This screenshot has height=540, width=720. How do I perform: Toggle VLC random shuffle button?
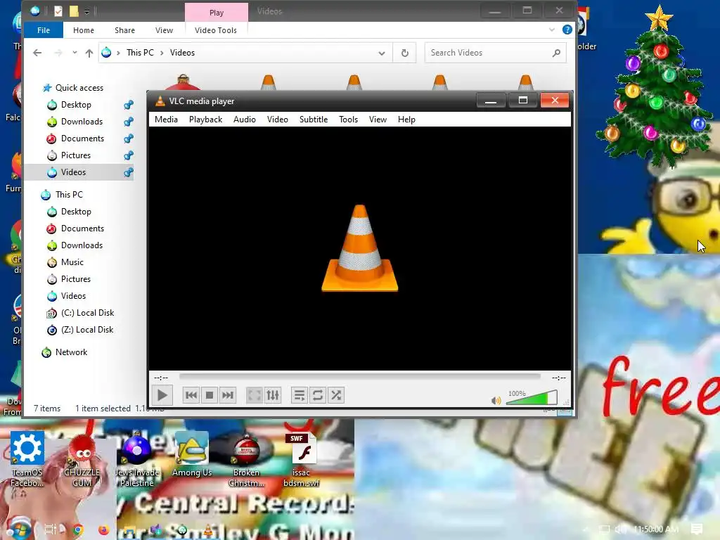[x=336, y=395]
